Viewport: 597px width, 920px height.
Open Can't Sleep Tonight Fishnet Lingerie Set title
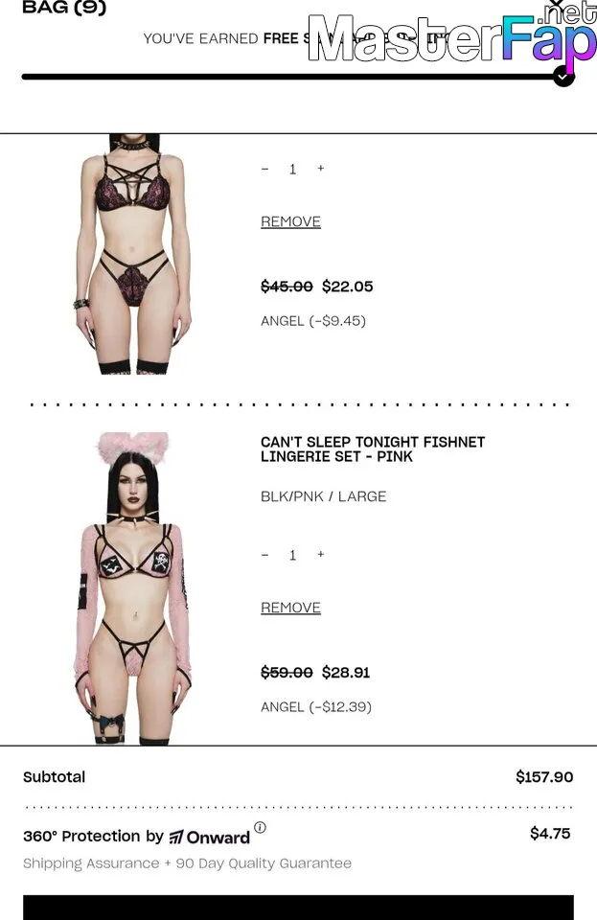point(373,449)
